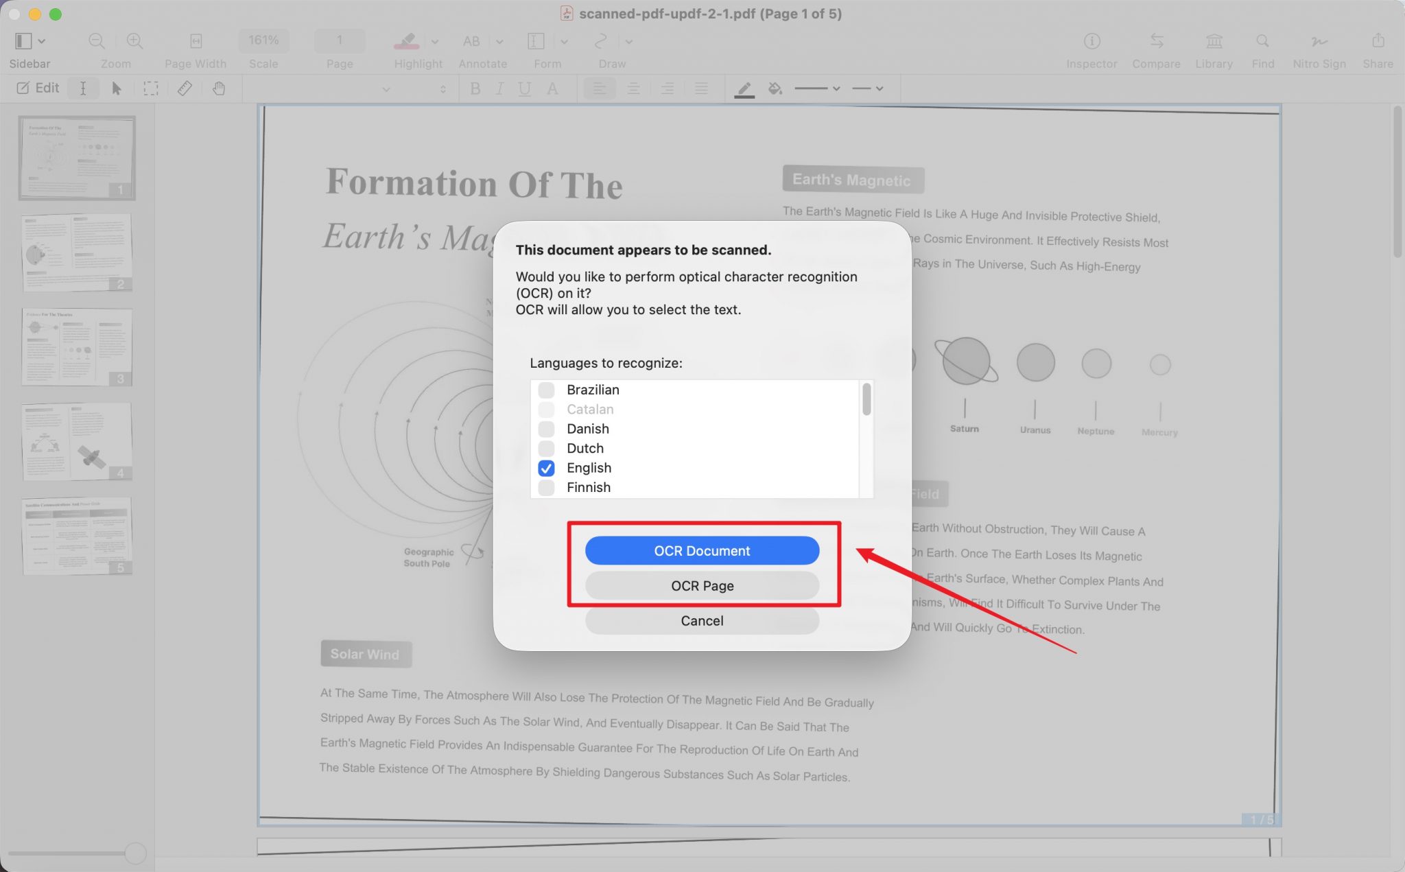Open the Library icon
The height and width of the screenshot is (872, 1405).
point(1214,41)
